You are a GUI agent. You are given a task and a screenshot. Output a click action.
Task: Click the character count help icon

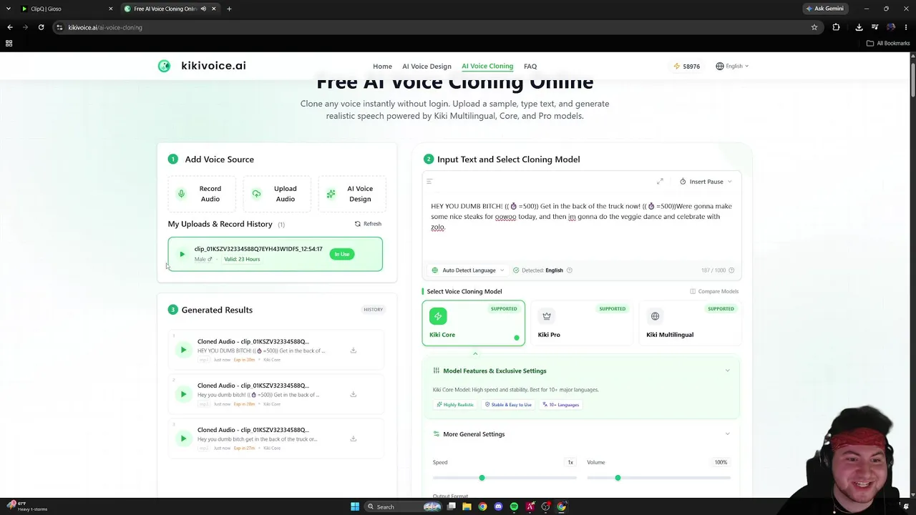click(731, 270)
